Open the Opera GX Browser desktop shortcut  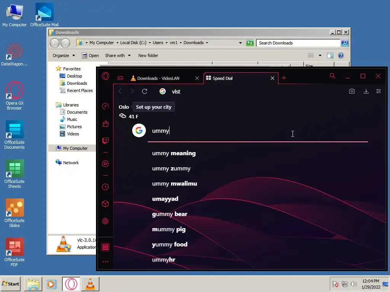[14, 95]
